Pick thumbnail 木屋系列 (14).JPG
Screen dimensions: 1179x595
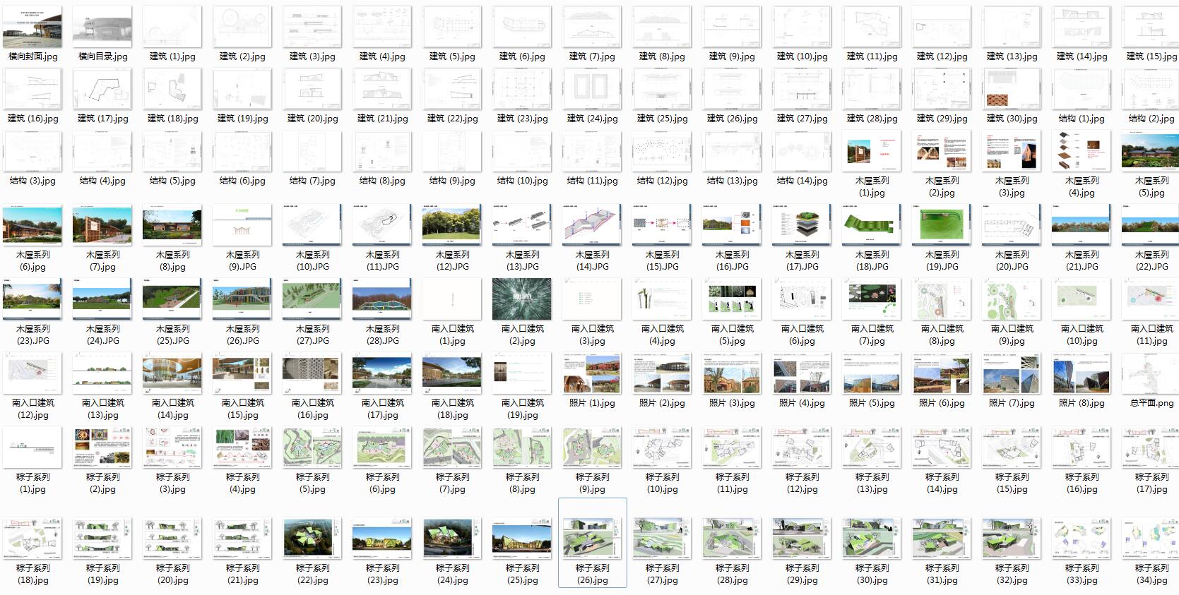coord(592,226)
